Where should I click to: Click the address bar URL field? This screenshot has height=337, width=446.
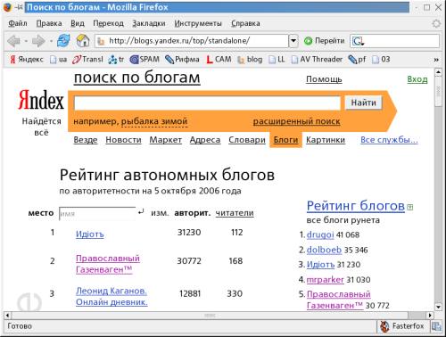pos(192,41)
